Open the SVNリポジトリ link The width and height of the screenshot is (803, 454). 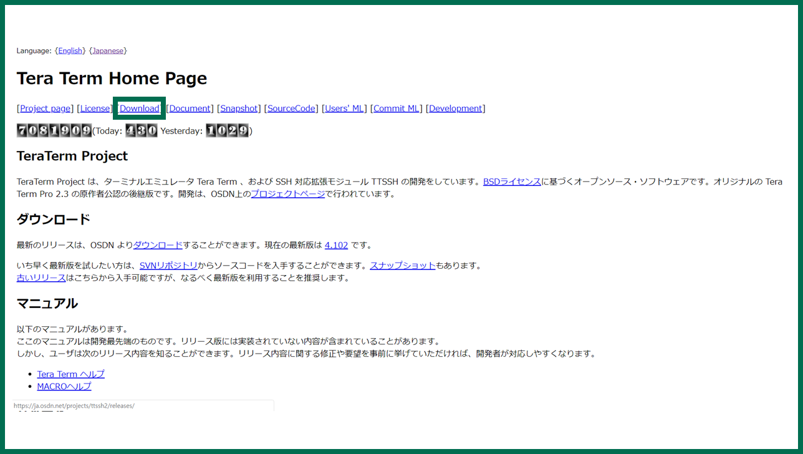(168, 266)
